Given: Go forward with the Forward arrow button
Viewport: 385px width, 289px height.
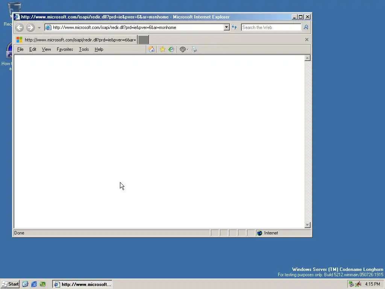Looking at the screenshot, I should tap(30, 27).
